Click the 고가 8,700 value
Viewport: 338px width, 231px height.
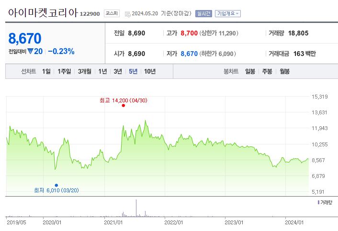(x=189, y=33)
